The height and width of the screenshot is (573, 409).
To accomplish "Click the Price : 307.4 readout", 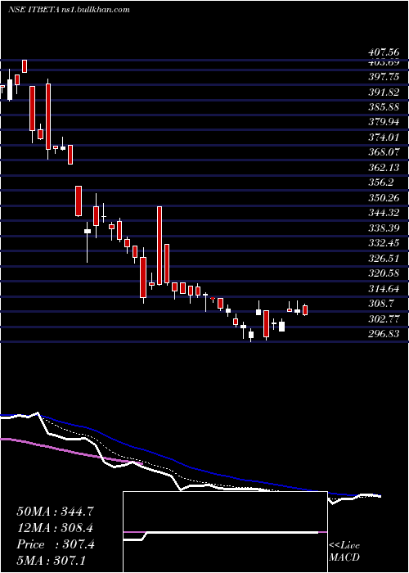I will [56, 544].
